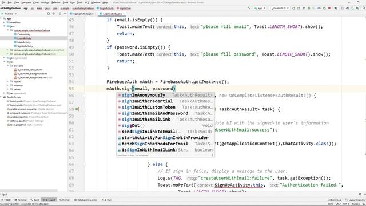Open the Event Log tool window
Image resolution: width=366 pixels, height=206 pixels.
(x=334, y=200)
